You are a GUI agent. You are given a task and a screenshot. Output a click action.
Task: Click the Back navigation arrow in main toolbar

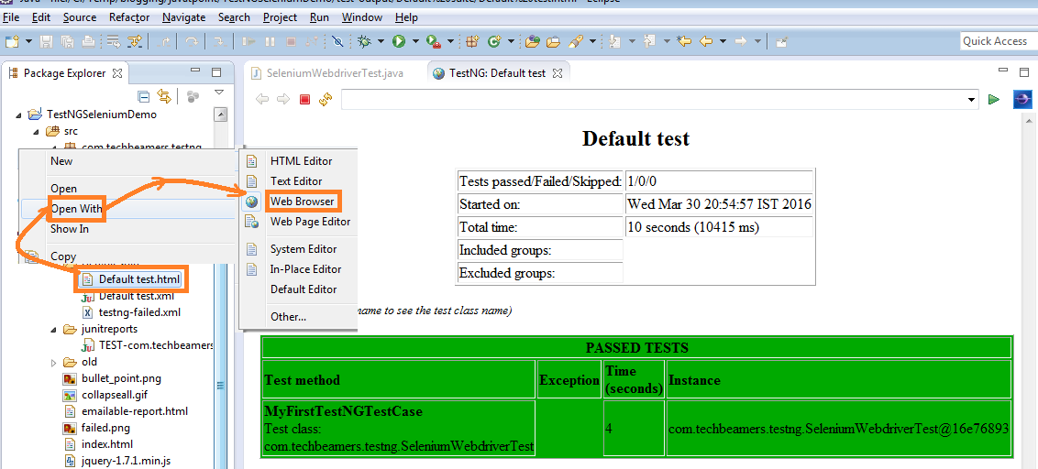706,41
